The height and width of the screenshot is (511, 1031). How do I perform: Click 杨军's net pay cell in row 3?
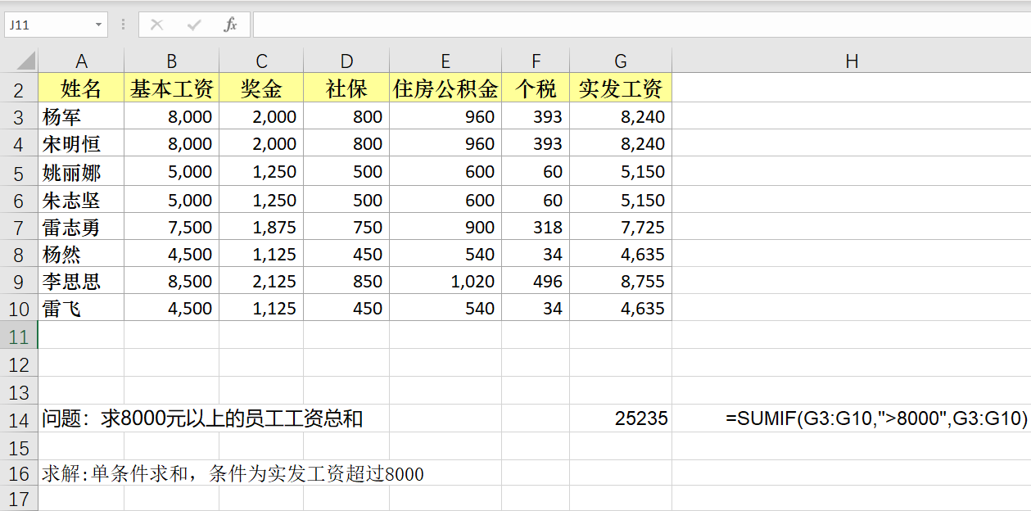click(621, 116)
